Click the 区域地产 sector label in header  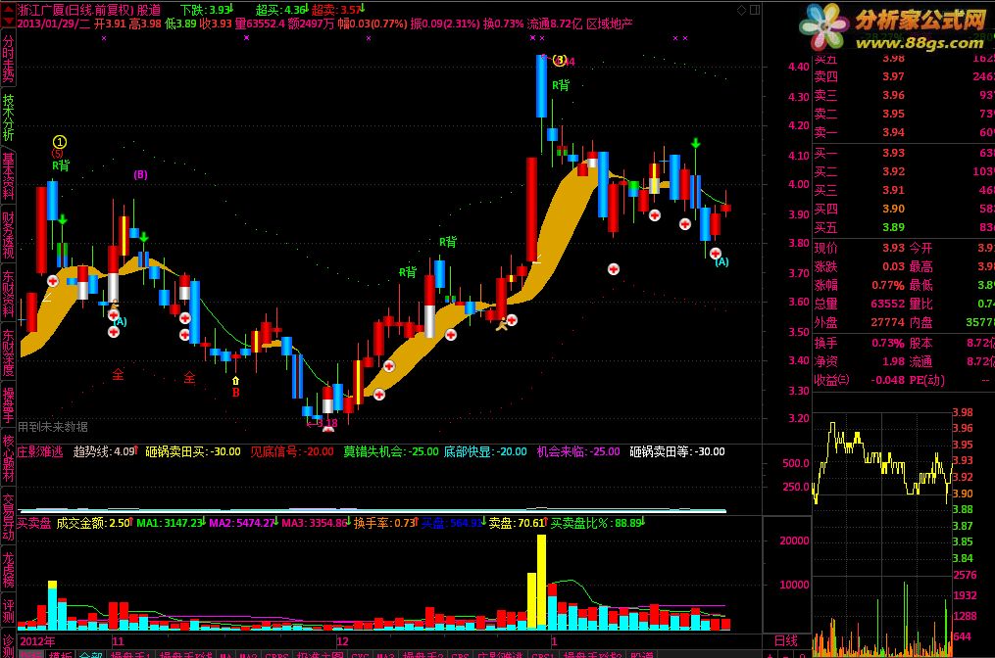pos(609,24)
